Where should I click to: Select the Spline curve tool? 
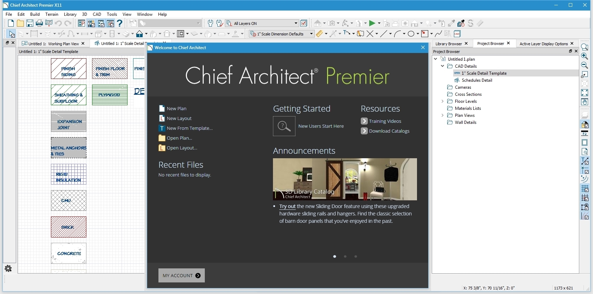click(x=438, y=34)
